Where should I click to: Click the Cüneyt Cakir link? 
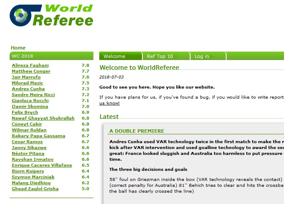point(27,124)
